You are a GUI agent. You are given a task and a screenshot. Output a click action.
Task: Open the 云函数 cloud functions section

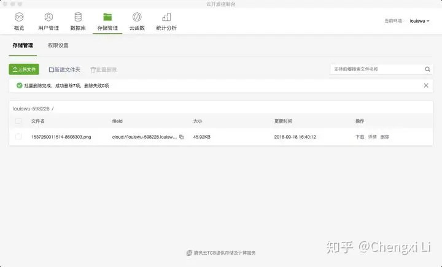[x=137, y=21]
